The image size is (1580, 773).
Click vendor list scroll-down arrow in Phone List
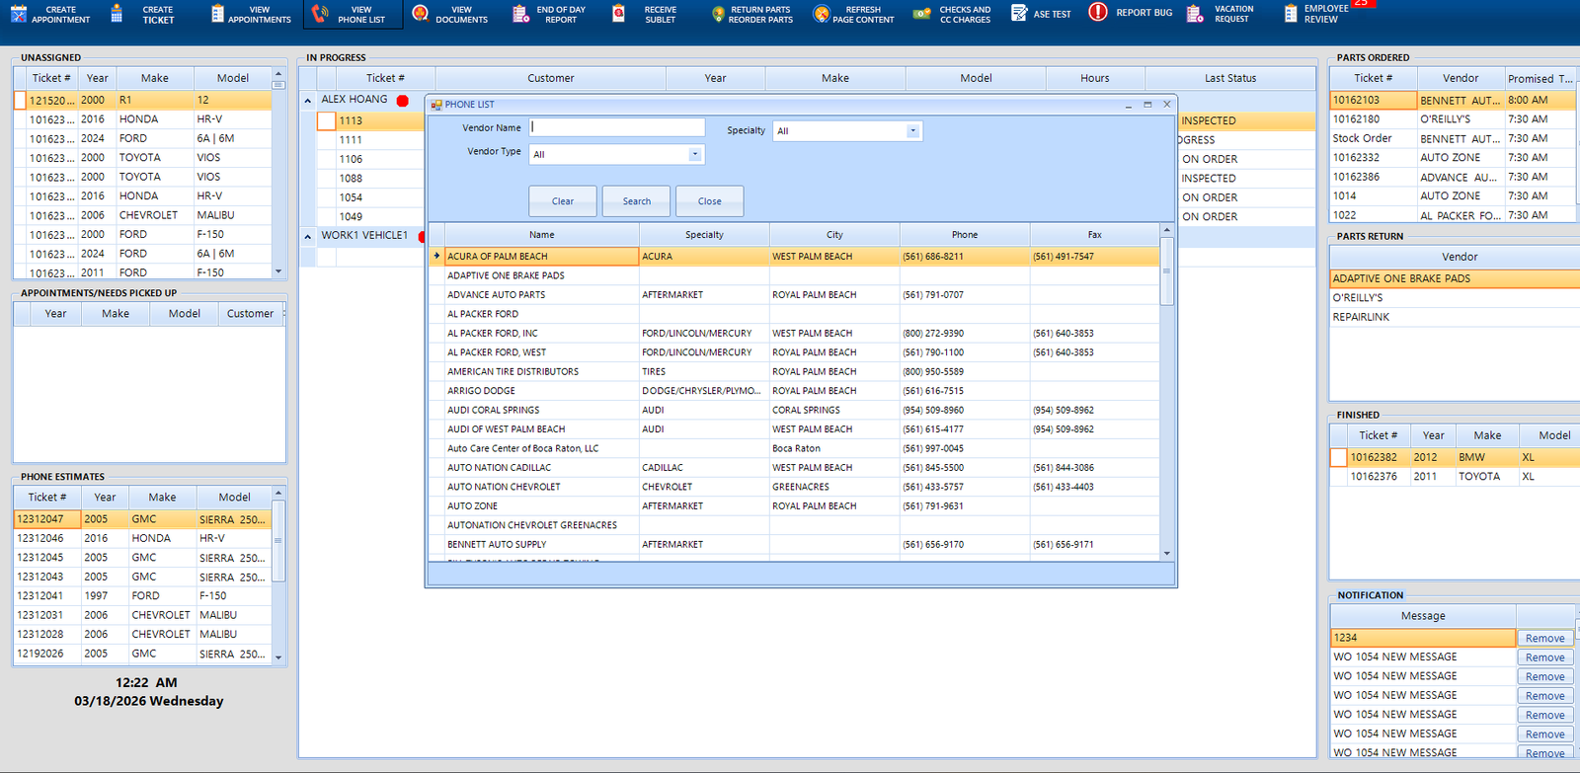[x=1166, y=554]
